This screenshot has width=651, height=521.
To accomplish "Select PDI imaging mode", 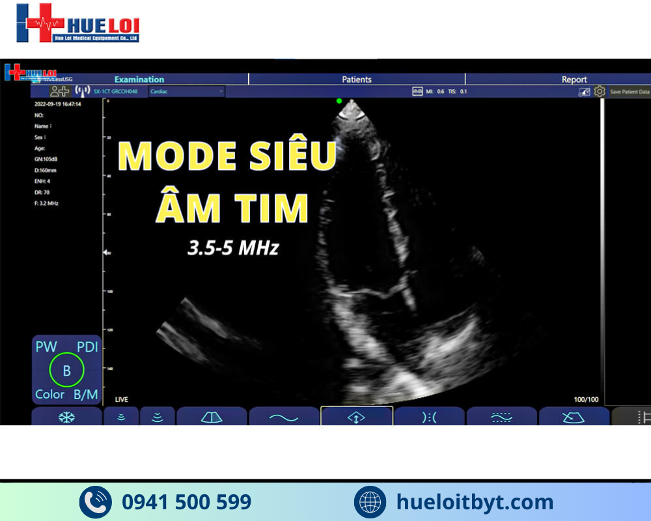I will tap(87, 347).
